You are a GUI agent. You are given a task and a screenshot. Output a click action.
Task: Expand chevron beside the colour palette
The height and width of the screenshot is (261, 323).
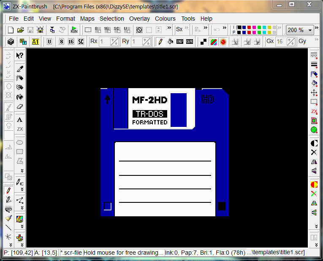pos(280,27)
